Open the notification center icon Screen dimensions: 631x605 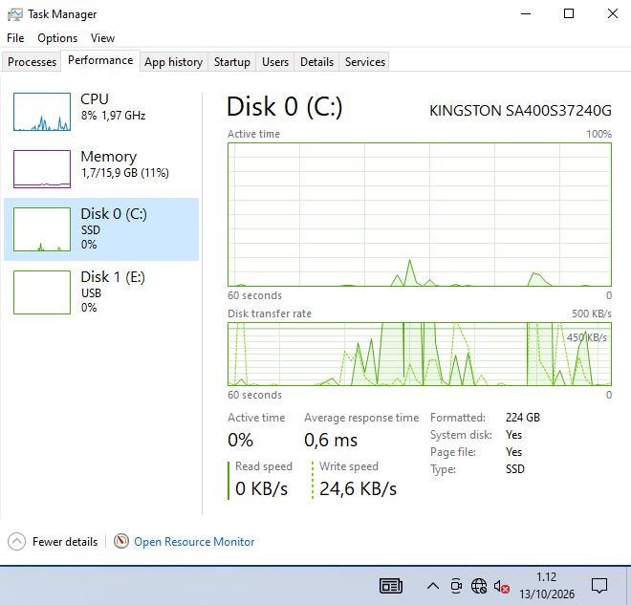(599, 586)
